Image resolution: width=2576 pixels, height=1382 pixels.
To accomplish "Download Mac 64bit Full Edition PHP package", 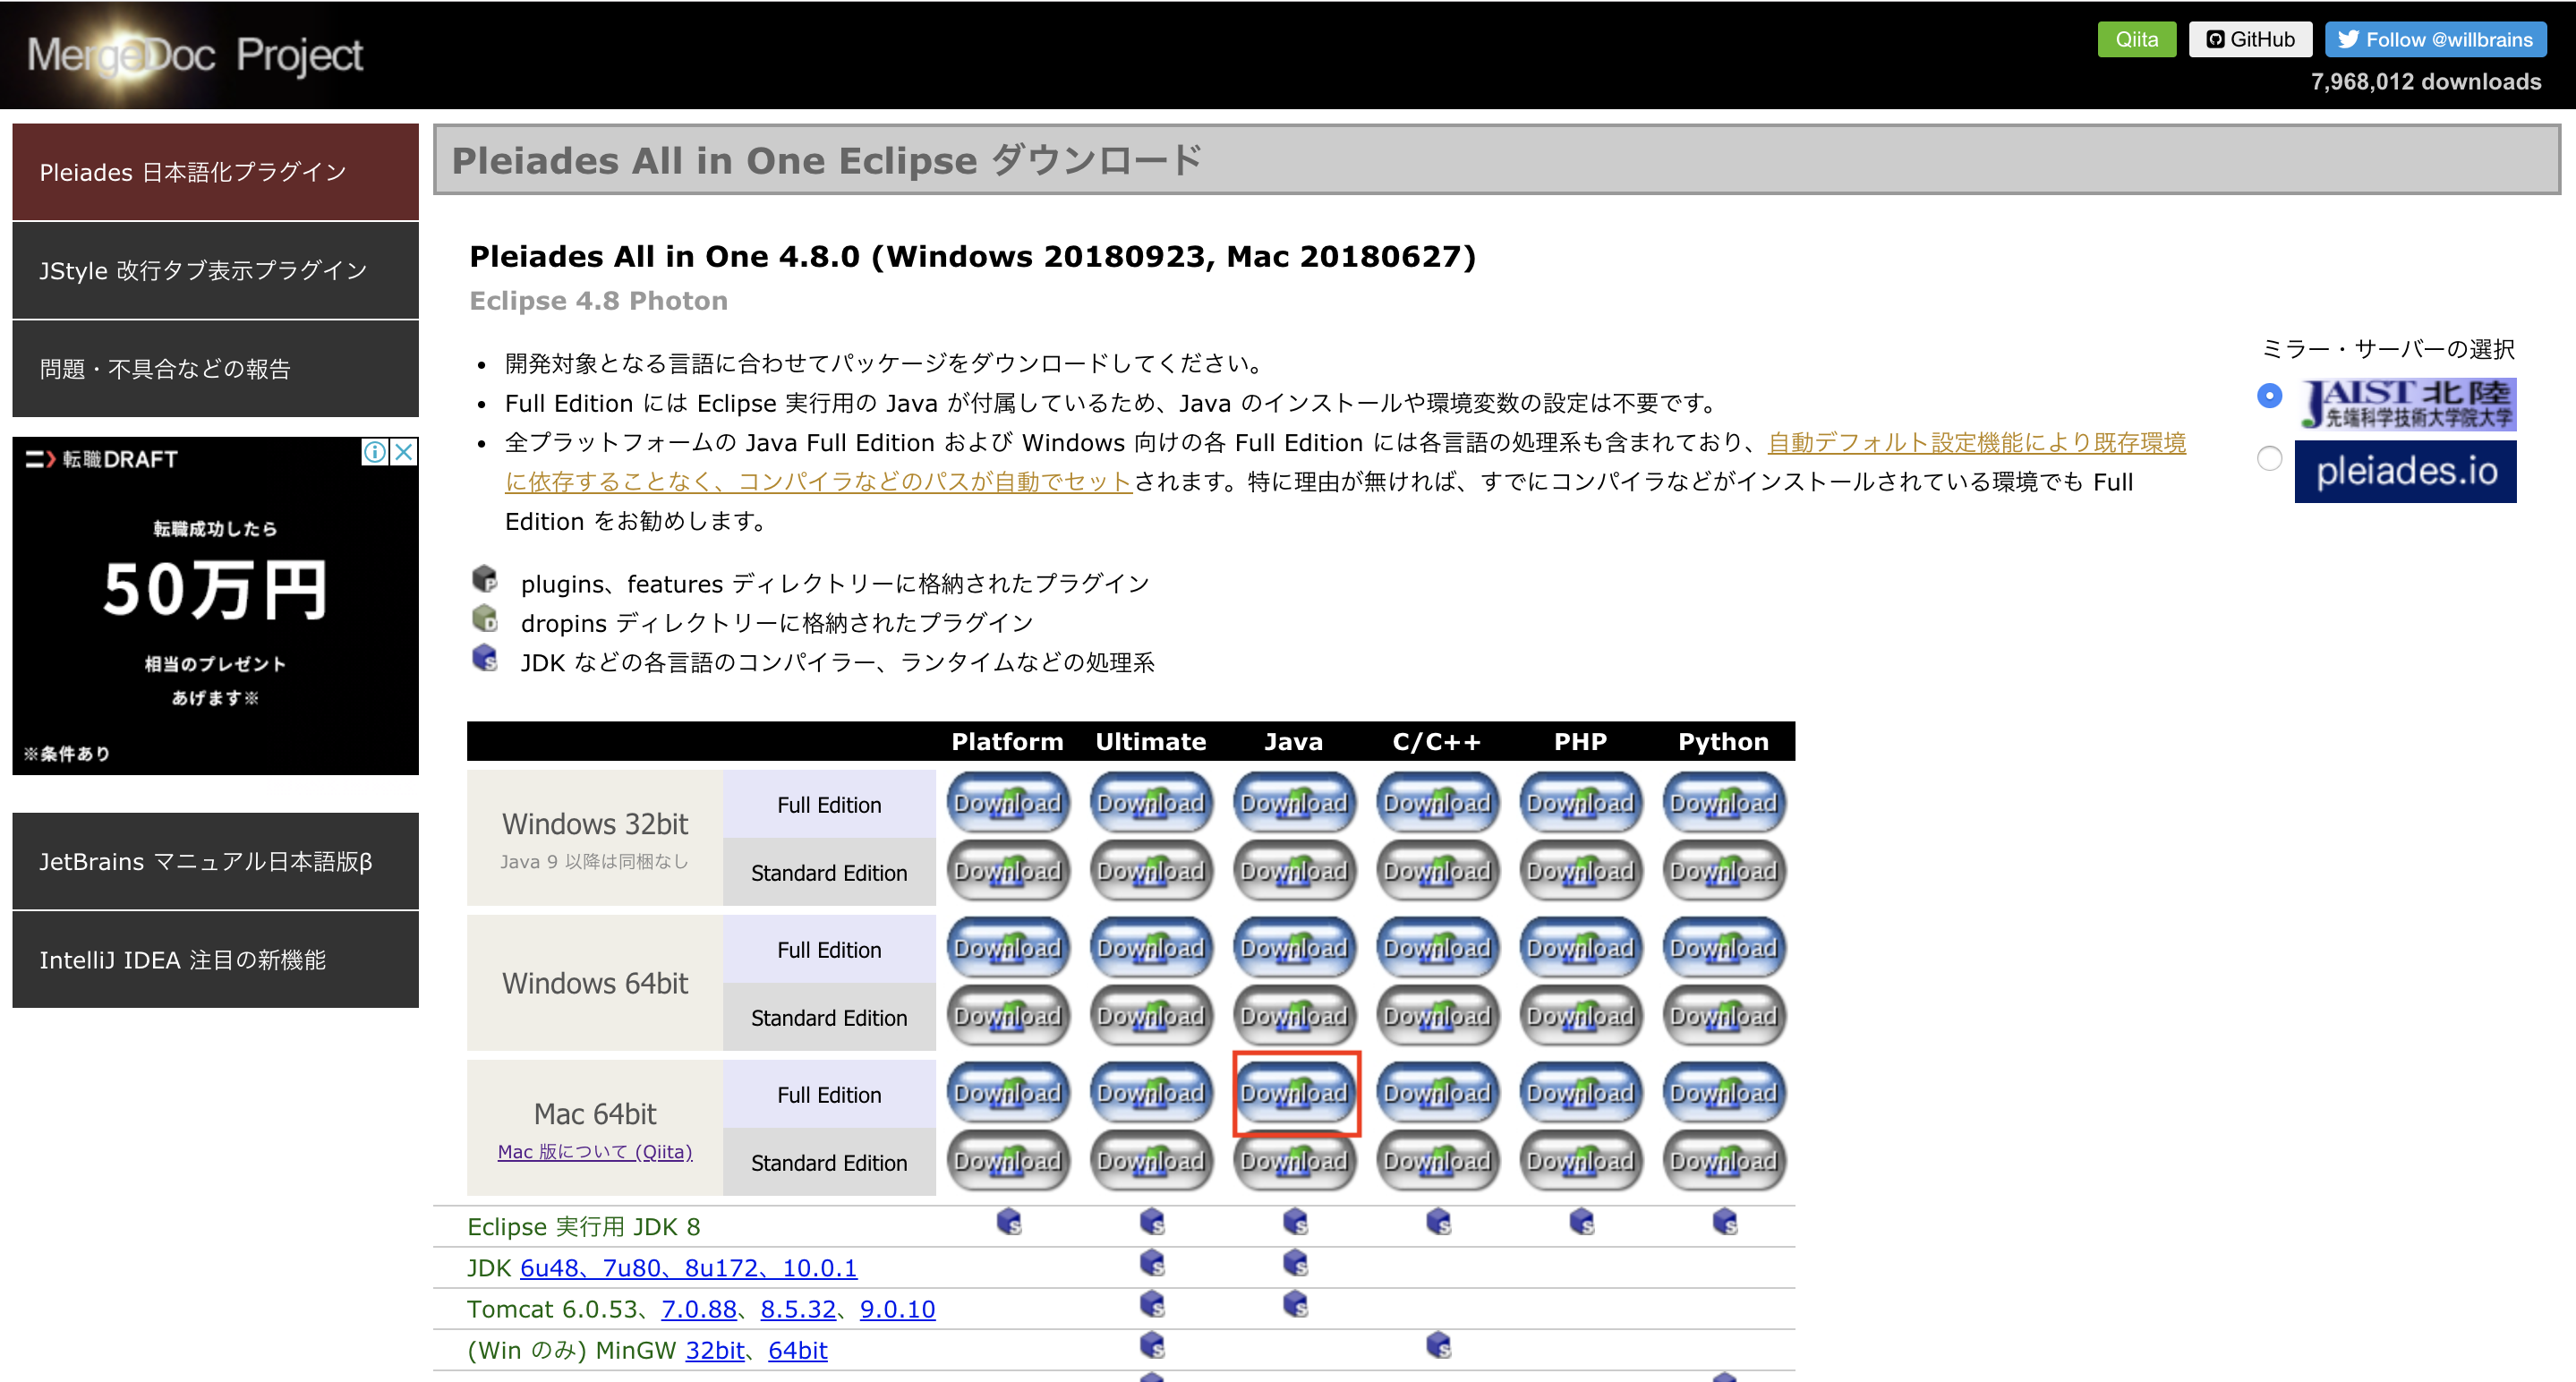I will pyautogui.click(x=1580, y=1093).
